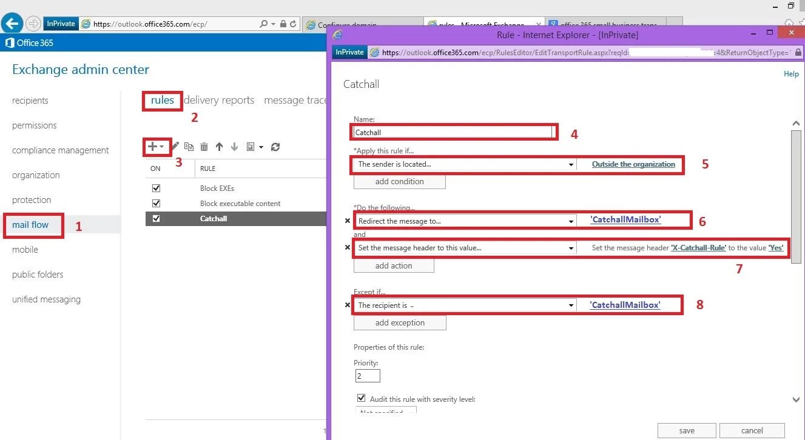Select mail flow in the left navigation
The height and width of the screenshot is (440, 805).
click(30, 225)
